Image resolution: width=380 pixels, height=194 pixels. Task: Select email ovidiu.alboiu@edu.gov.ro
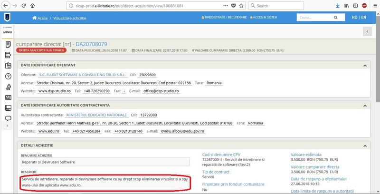click(x=182, y=131)
